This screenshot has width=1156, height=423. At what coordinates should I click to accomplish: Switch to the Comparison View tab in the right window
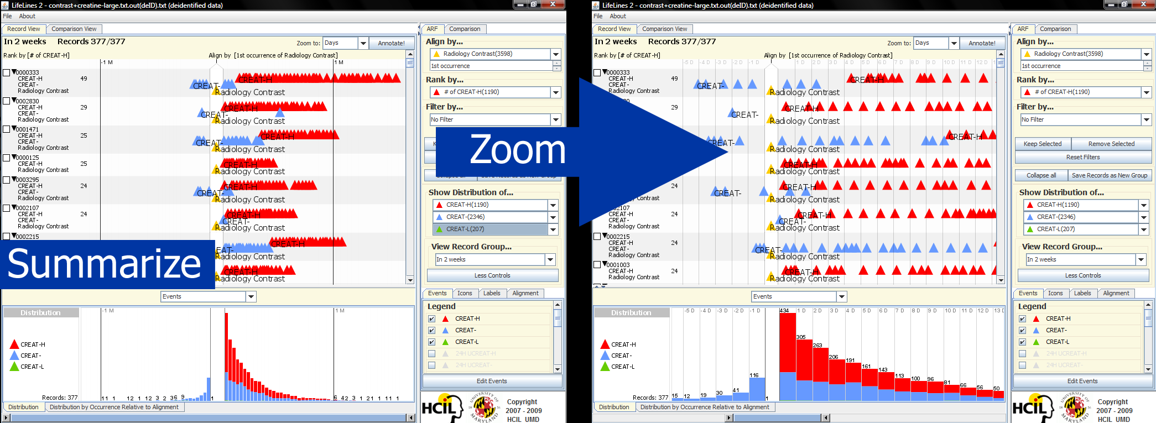pos(664,29)
